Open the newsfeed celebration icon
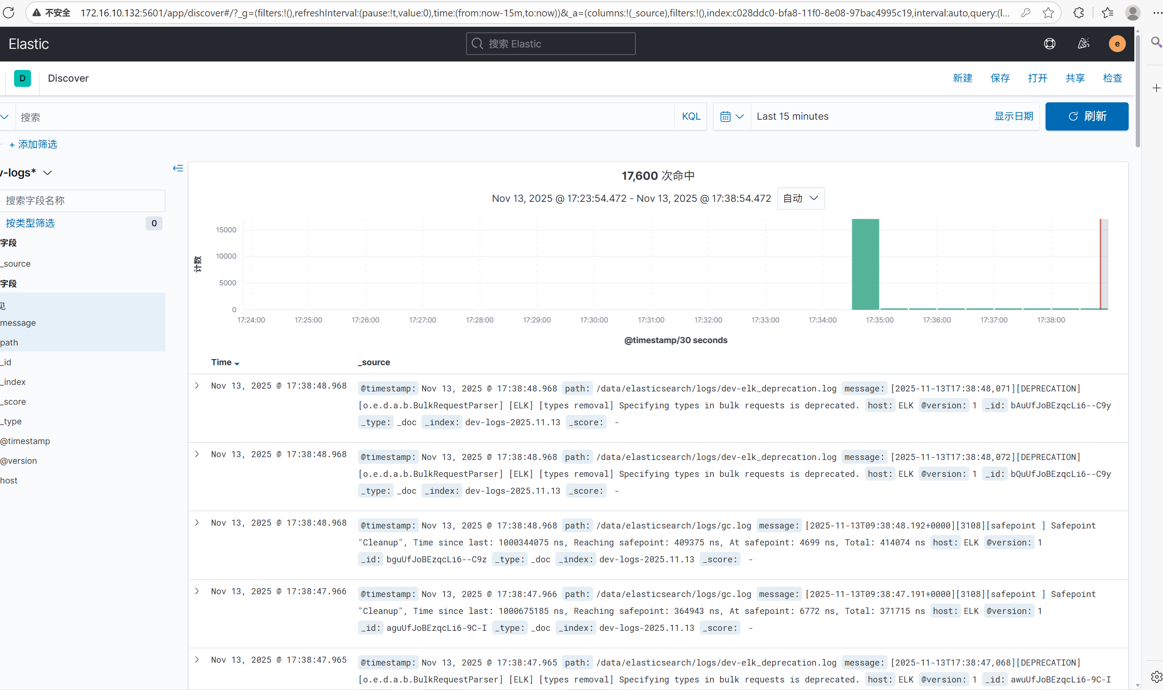The width and height of the screenshot is (1163, 690). pos(1083,44)
